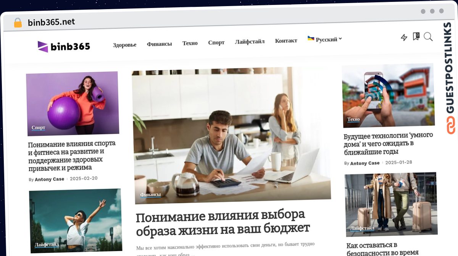Open the bookmarks icon in header

[x=416, y=37]
